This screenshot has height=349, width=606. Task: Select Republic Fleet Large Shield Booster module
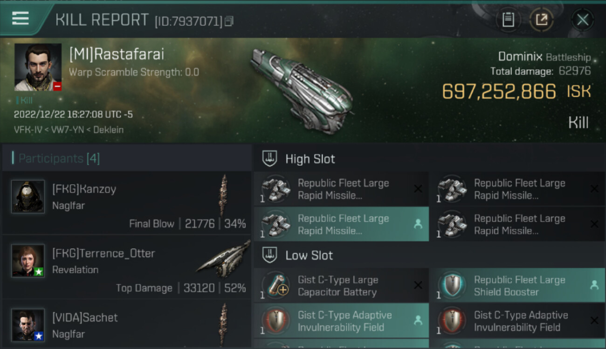click(517, 286)
